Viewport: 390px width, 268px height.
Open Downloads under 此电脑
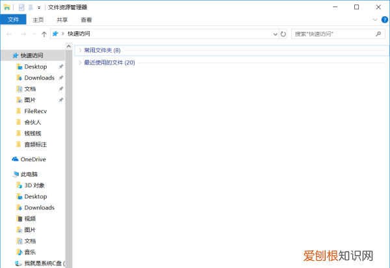tap(39, 208)
